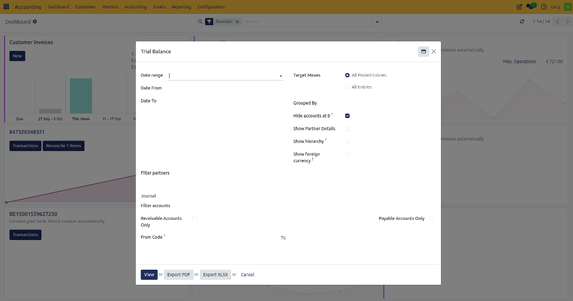
Task: Select All Posted Entries radio option
Action: 347,75
